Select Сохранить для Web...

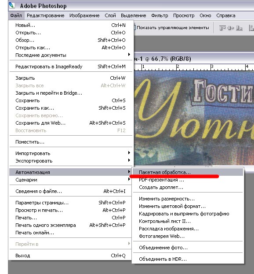(x=71, y=123)
